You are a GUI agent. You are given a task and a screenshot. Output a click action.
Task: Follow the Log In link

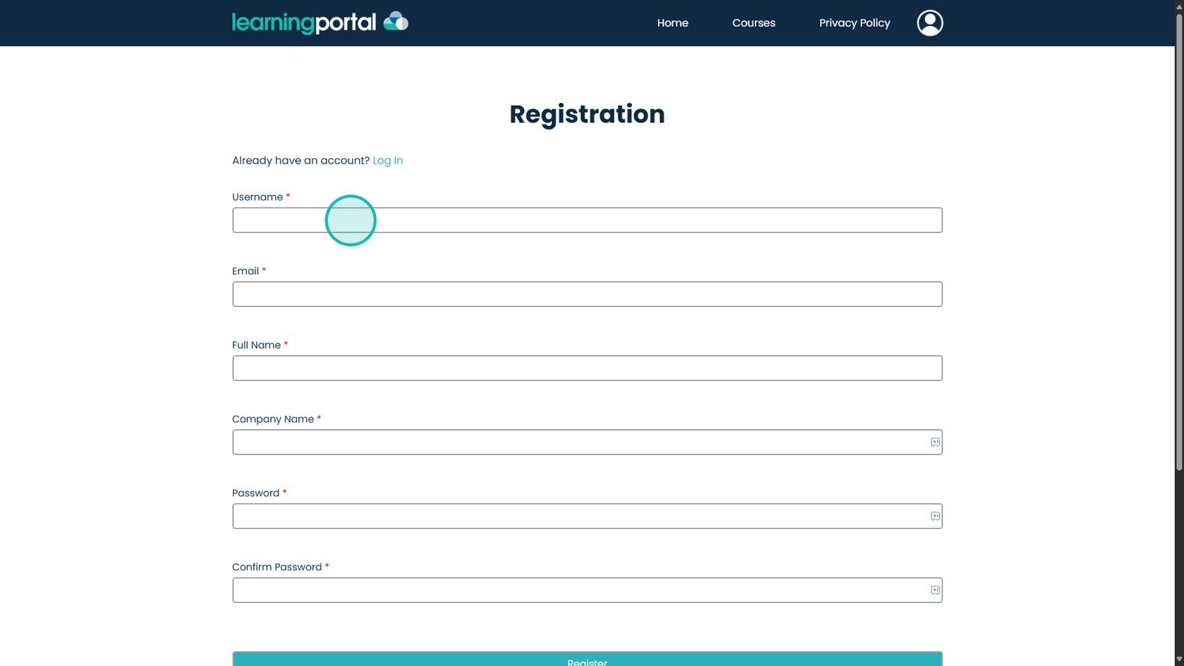[388, 161]
